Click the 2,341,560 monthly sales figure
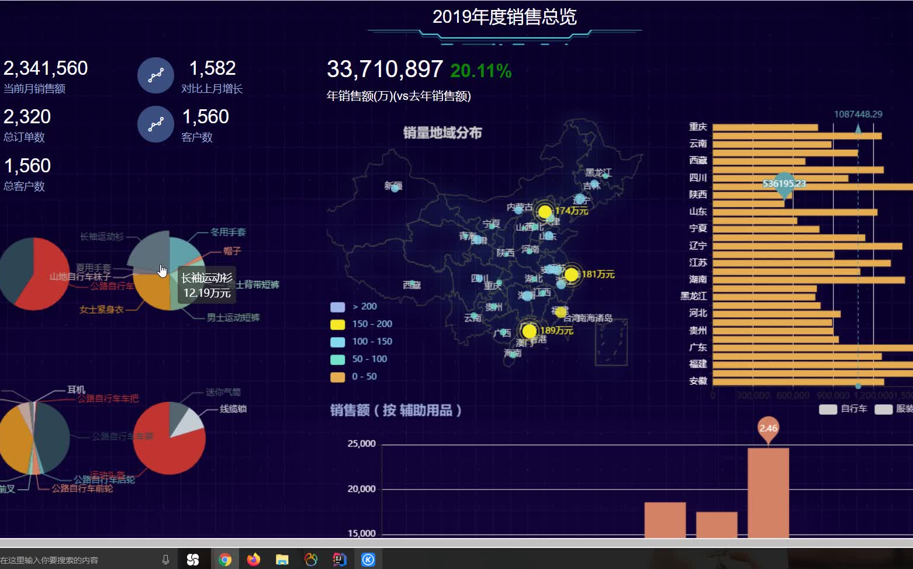913x569 pixels. point(46,68)
